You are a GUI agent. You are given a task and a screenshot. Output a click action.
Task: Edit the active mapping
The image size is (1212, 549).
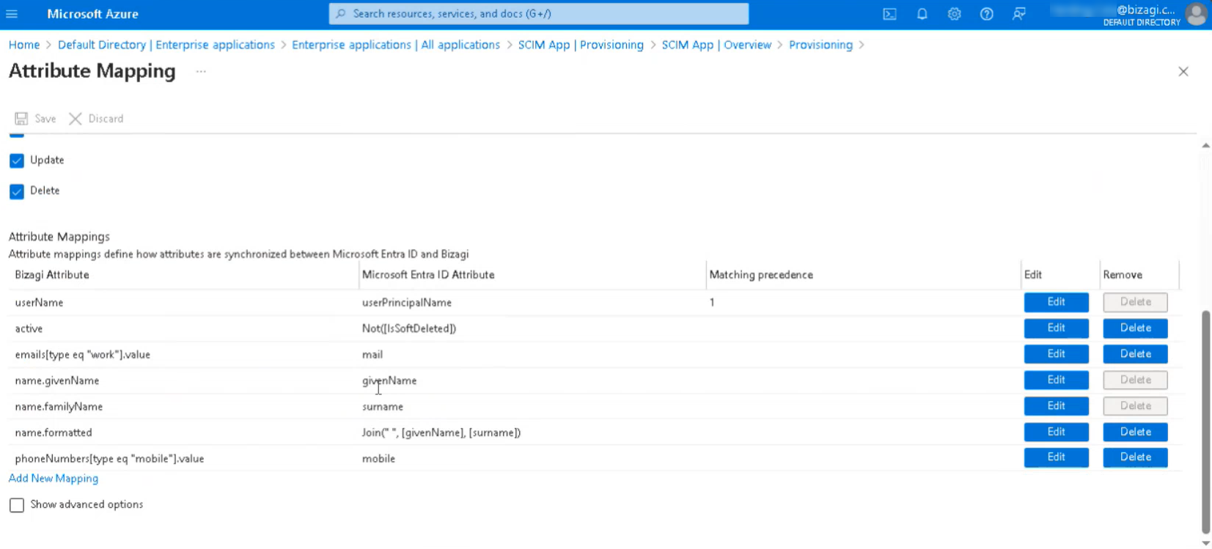pyautogui.click(x=1056, y=328)
